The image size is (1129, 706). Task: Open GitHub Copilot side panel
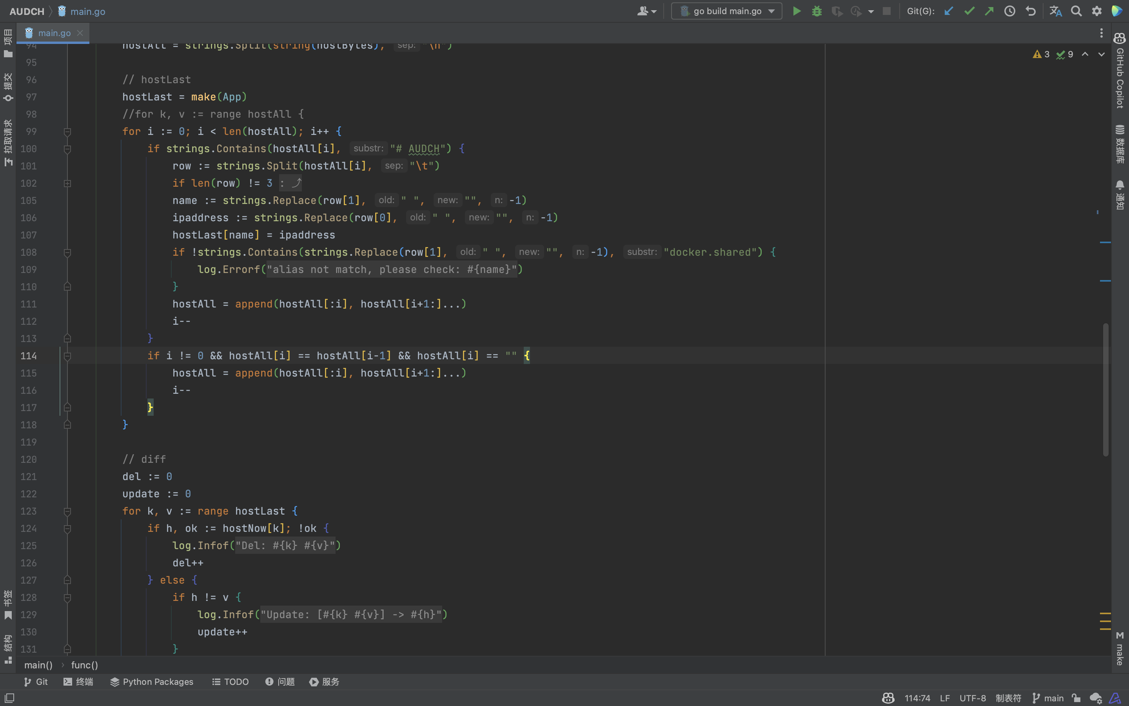[x=1120, y=71]
